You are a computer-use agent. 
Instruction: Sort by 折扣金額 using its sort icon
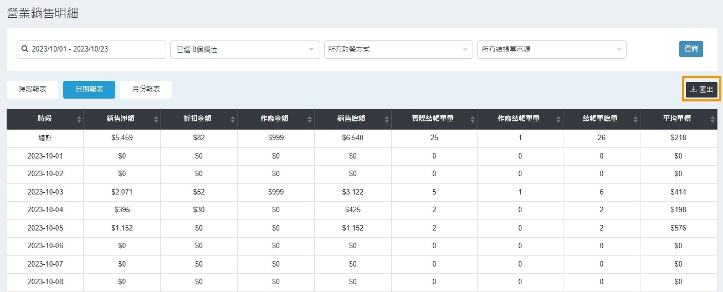coord(233,119)
